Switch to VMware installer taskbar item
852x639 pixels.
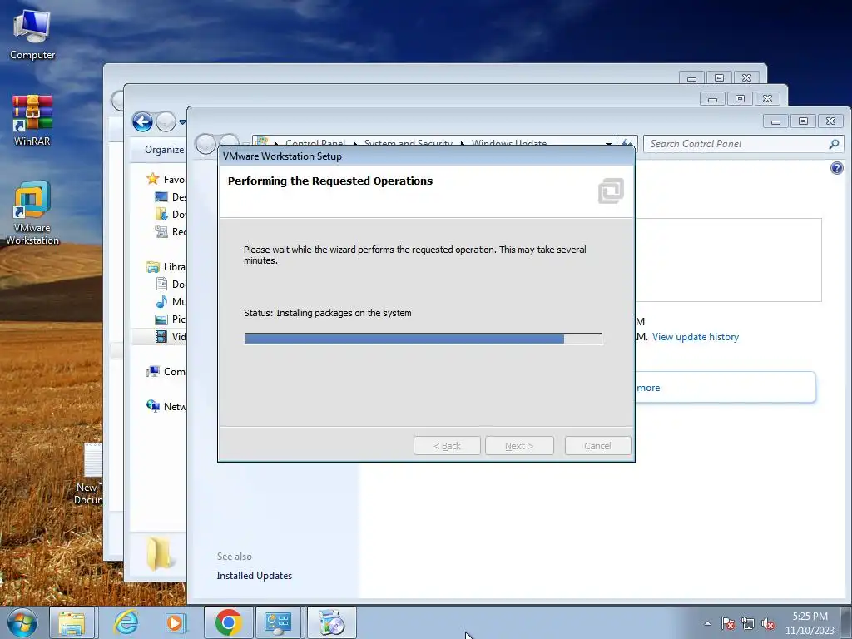[331, 622]
